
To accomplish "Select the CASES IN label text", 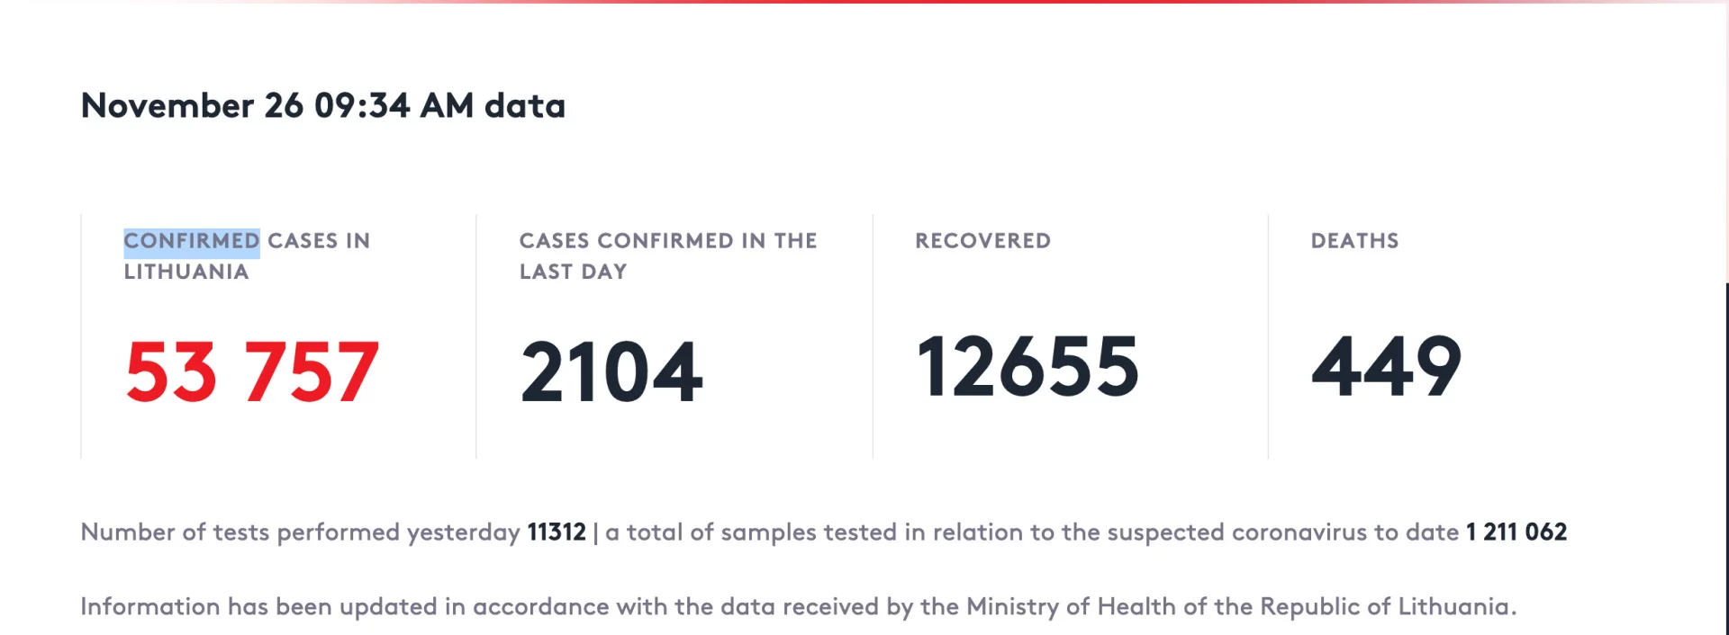I will [x=319, y=241].
